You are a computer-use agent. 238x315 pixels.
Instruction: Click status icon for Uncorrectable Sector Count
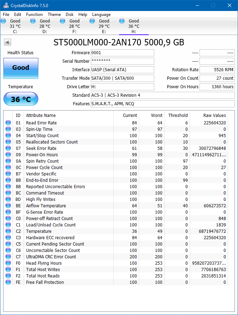[8, 250]
